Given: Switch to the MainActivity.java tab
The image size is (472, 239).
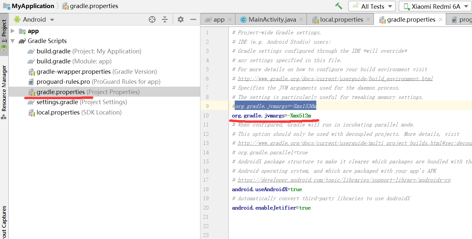Looking at the screenshot, I should tap(272, 19).
